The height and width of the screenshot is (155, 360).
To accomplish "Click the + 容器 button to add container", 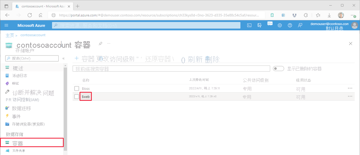I will coord(85,59).
